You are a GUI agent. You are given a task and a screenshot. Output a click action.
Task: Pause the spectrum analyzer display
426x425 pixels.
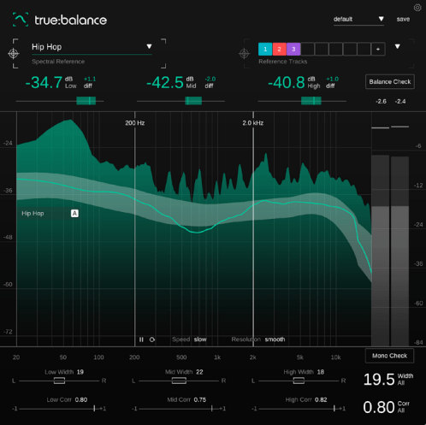(141, 339)
